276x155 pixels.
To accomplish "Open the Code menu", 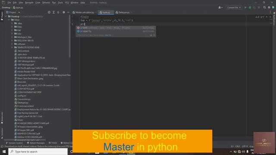I will pos(38,3).
